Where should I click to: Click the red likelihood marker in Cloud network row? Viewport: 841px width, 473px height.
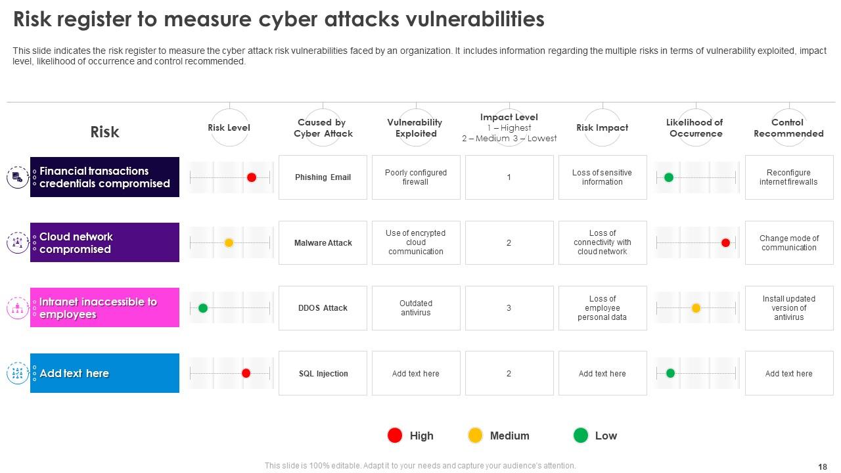coord(725,242)
